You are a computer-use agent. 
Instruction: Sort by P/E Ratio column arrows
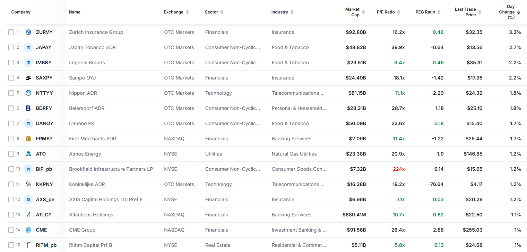(x=399, y=12)
